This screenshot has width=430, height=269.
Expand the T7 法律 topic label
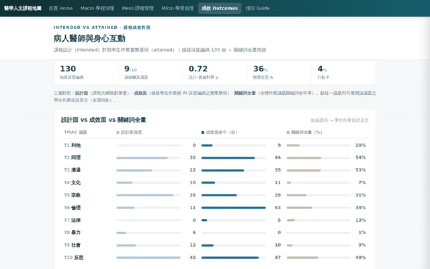point(73,220)
